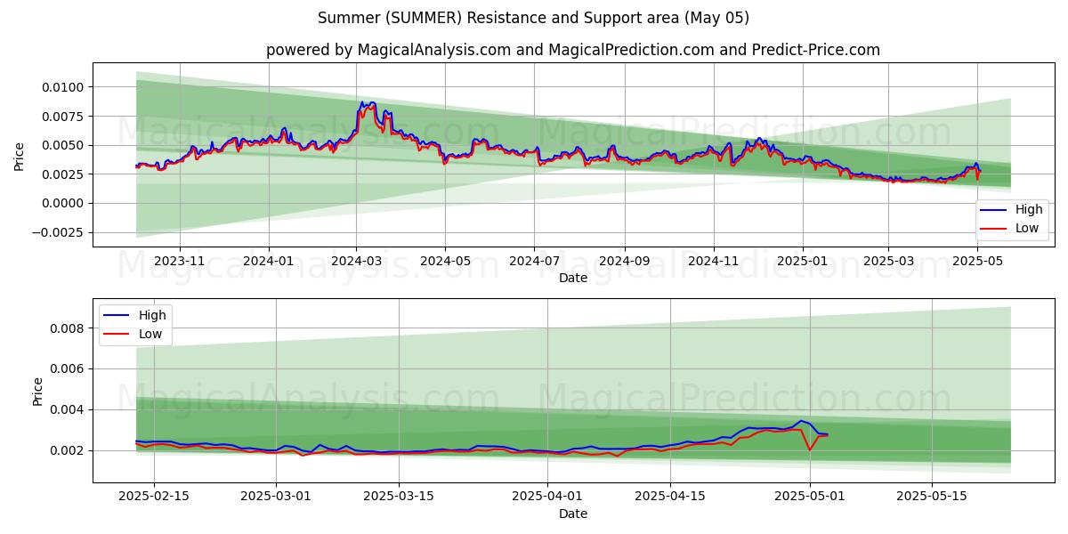Click the '2025-05-15' date tick label

pos(930,495)
